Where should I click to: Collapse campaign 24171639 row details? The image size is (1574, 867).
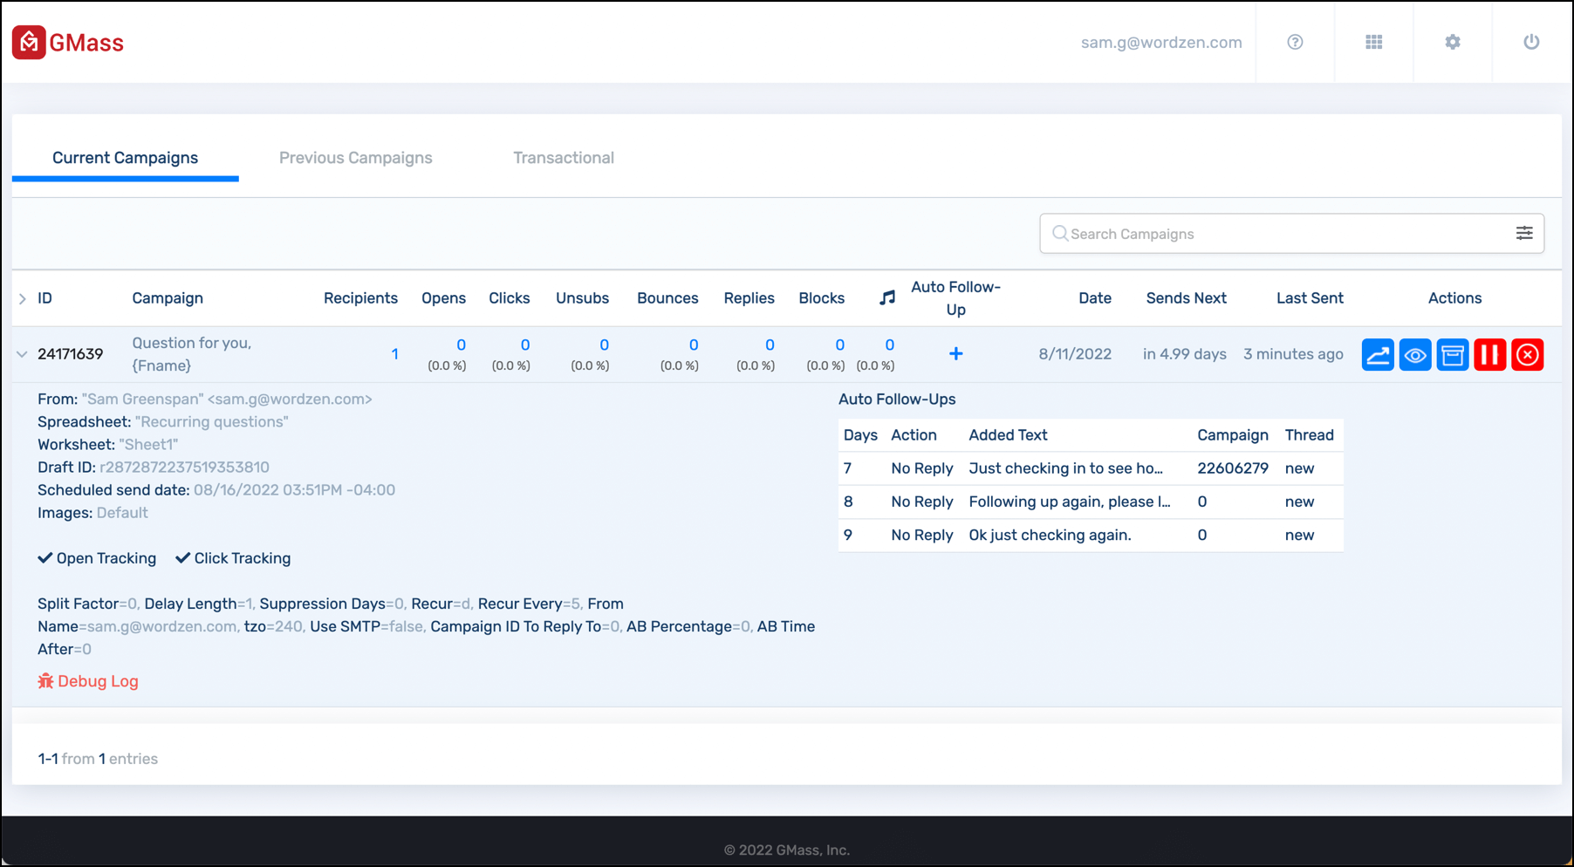[22, 354]
